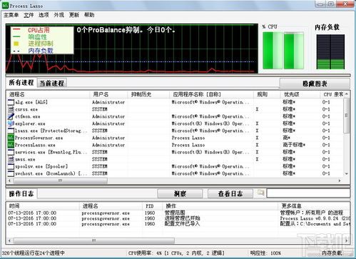Click the 洞察 button
The image size is (356, 259).
click(x=180, y=193)
